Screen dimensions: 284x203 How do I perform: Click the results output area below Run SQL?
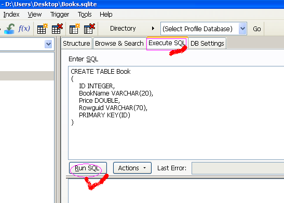click(176, 191)
